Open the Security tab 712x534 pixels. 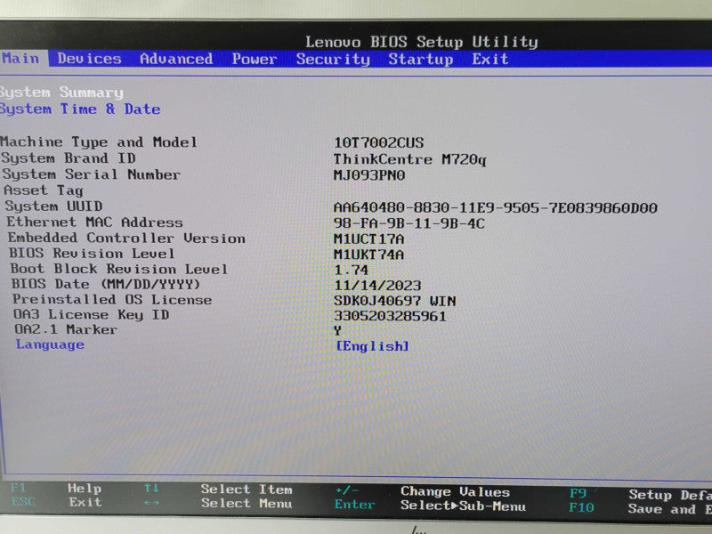[x=333, y=60]
